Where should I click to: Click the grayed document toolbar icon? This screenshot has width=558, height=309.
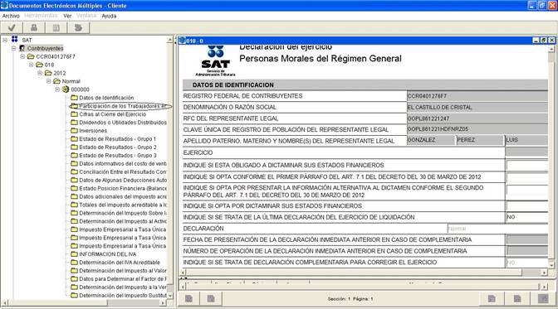(x=56, y=27)
